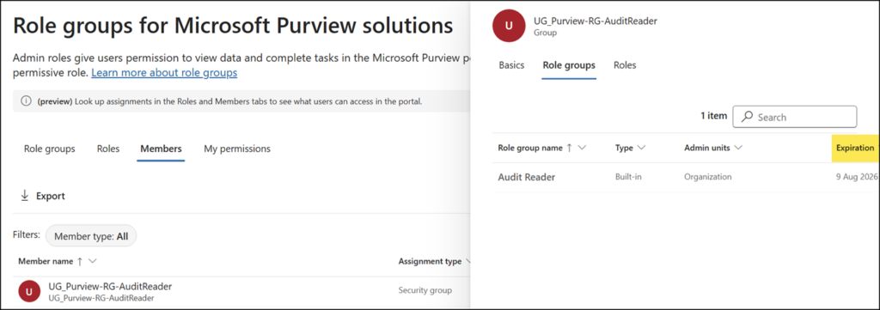
Task: Click the Export download icon
Action: pos(24,196)
